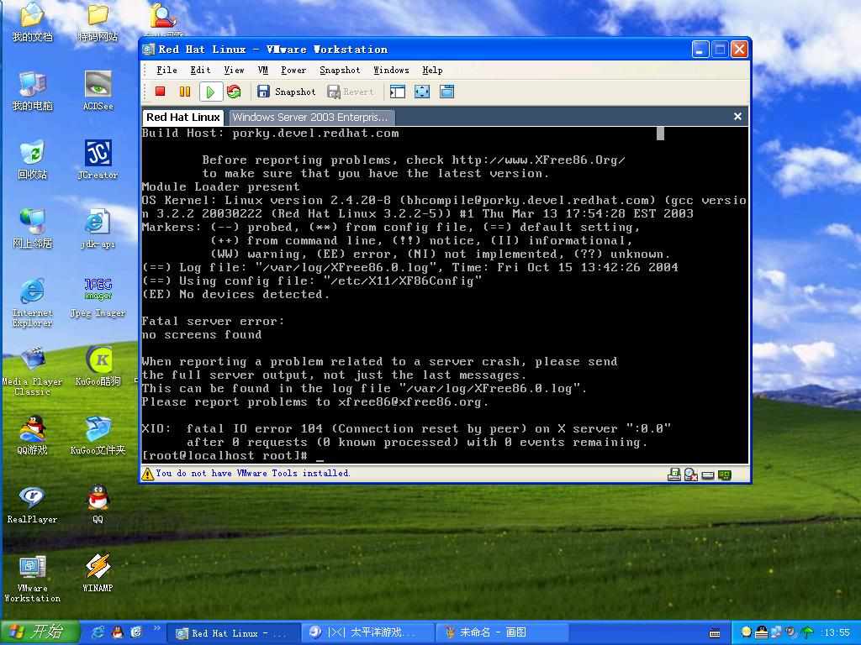Take a Snapshot of the VM
The image size is (861, 645).
[x=286, y=92]
